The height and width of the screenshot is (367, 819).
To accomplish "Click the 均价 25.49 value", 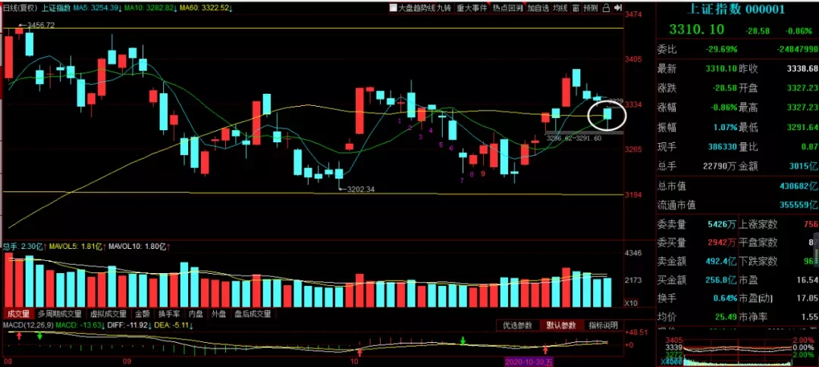I will [x=726, y=316].
